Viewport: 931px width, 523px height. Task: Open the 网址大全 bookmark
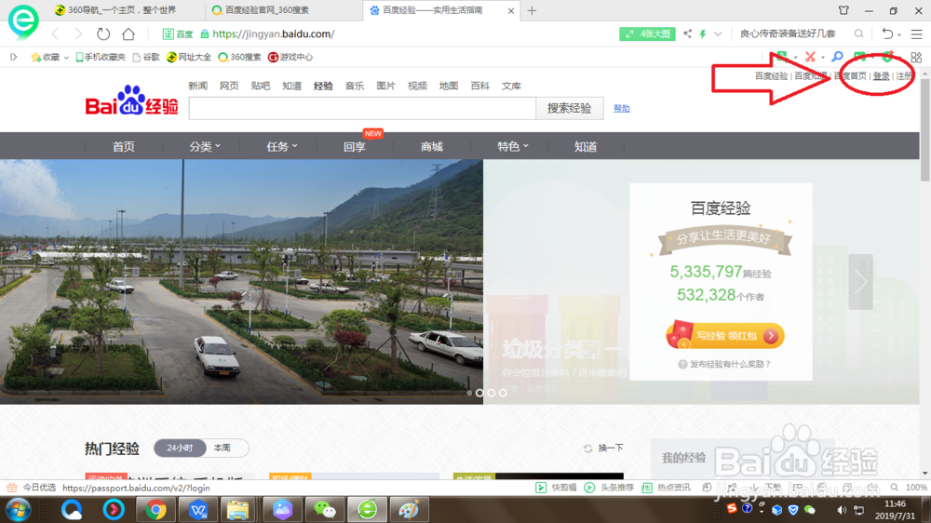pos(189,57)
